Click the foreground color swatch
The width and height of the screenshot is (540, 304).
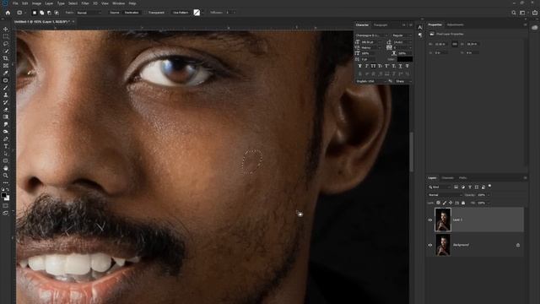[3, 195]
